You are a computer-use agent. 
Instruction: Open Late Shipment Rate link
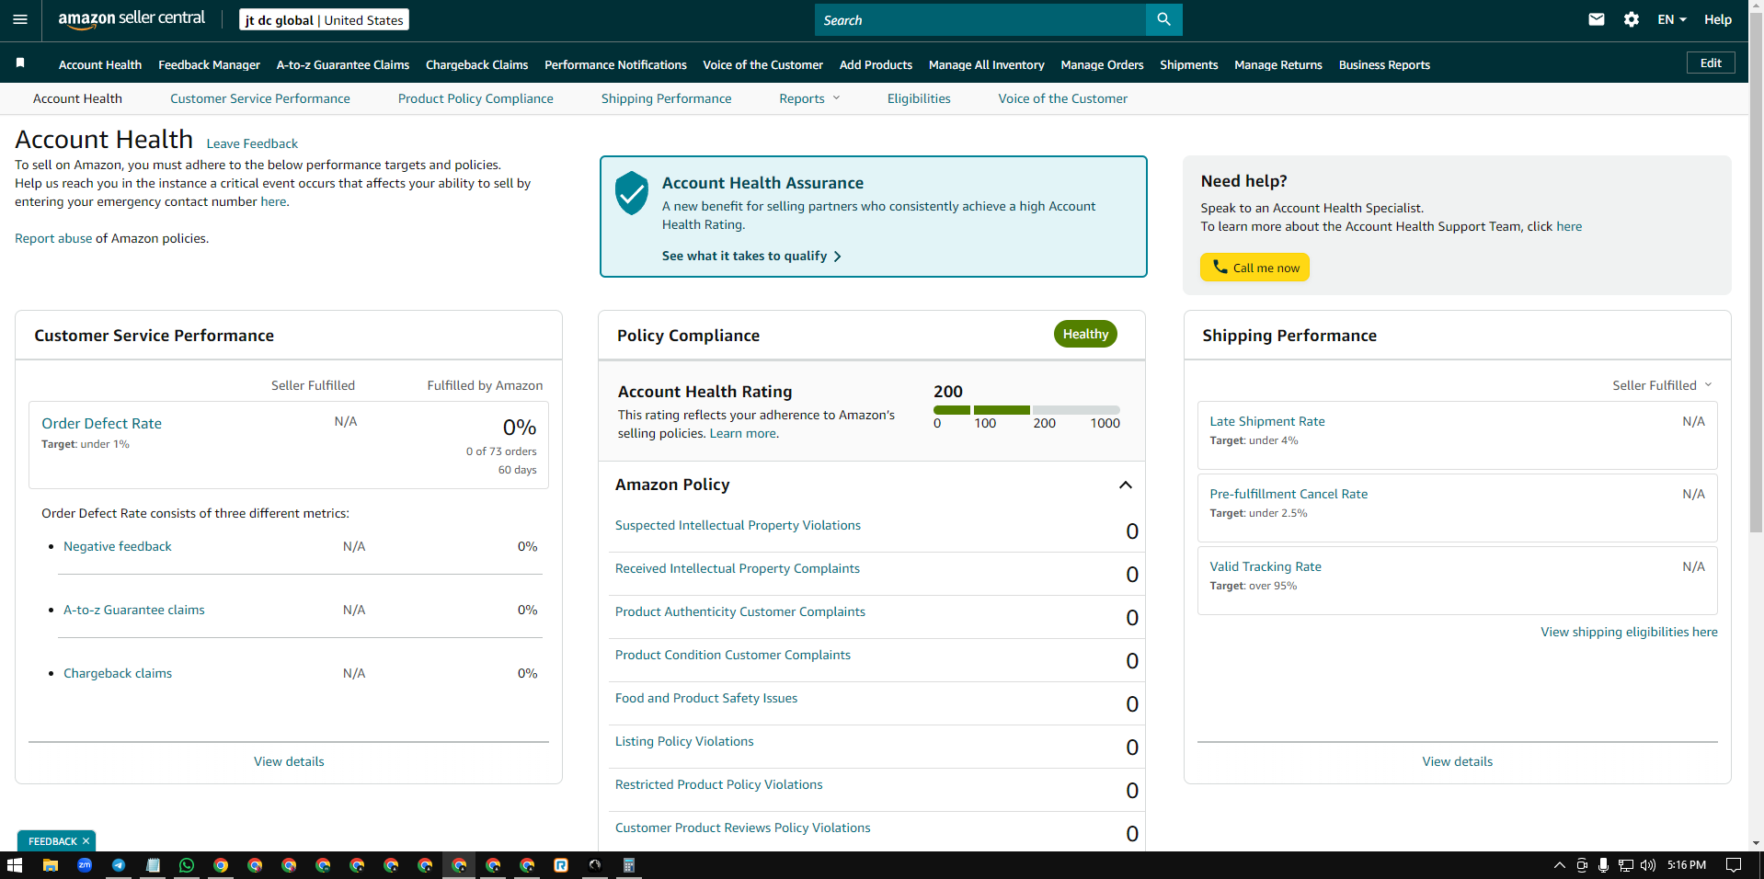tap(1266, 421)
